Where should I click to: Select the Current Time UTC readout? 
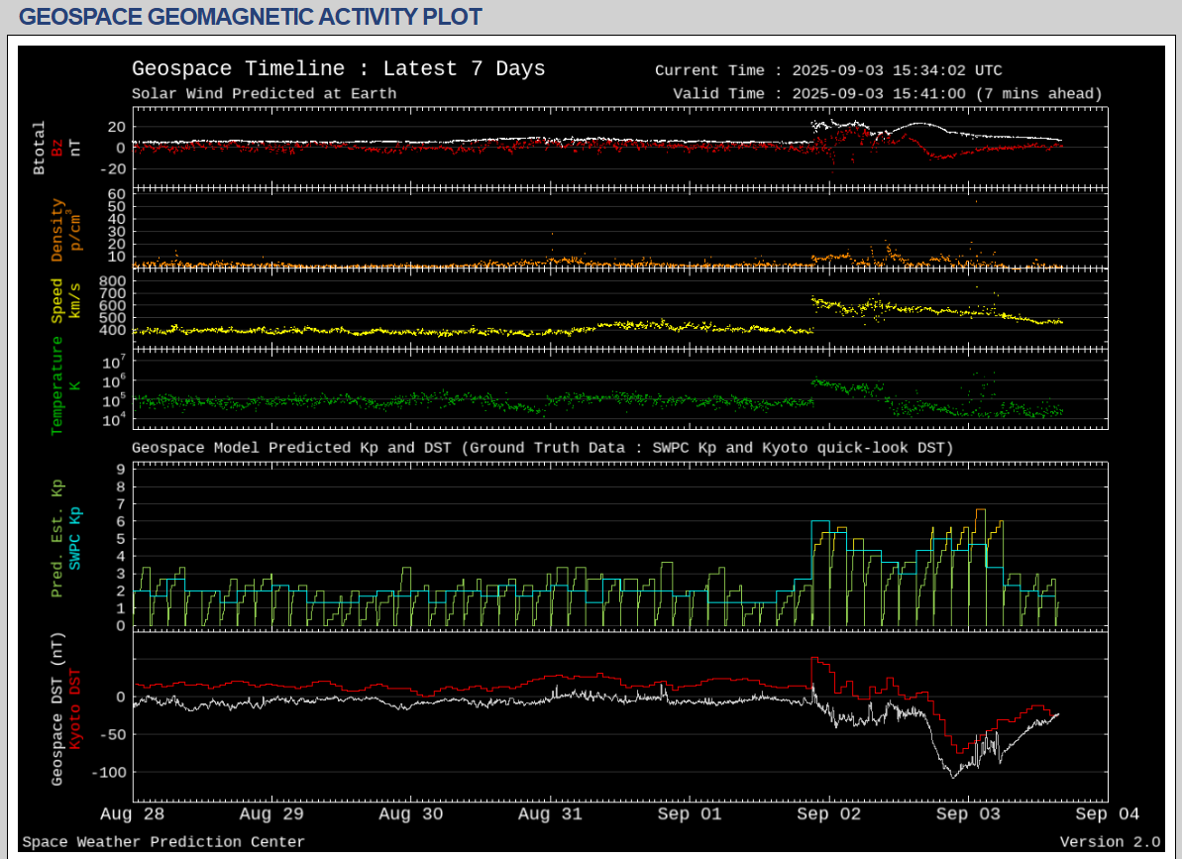pyautogui.click(x=828, y=70)
